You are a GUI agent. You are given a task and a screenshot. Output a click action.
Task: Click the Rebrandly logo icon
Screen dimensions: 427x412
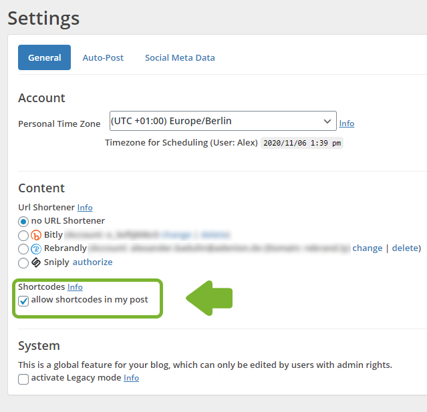pos(36,248)
